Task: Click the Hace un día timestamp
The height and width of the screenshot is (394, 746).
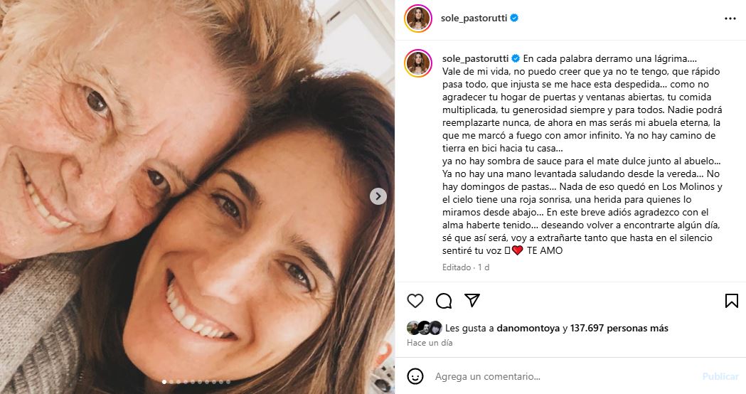Action: pyautogui.click(x=429, y=343)
